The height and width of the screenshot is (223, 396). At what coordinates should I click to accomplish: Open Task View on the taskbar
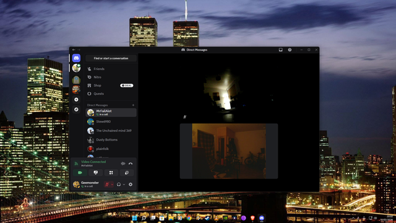point(153,218)
